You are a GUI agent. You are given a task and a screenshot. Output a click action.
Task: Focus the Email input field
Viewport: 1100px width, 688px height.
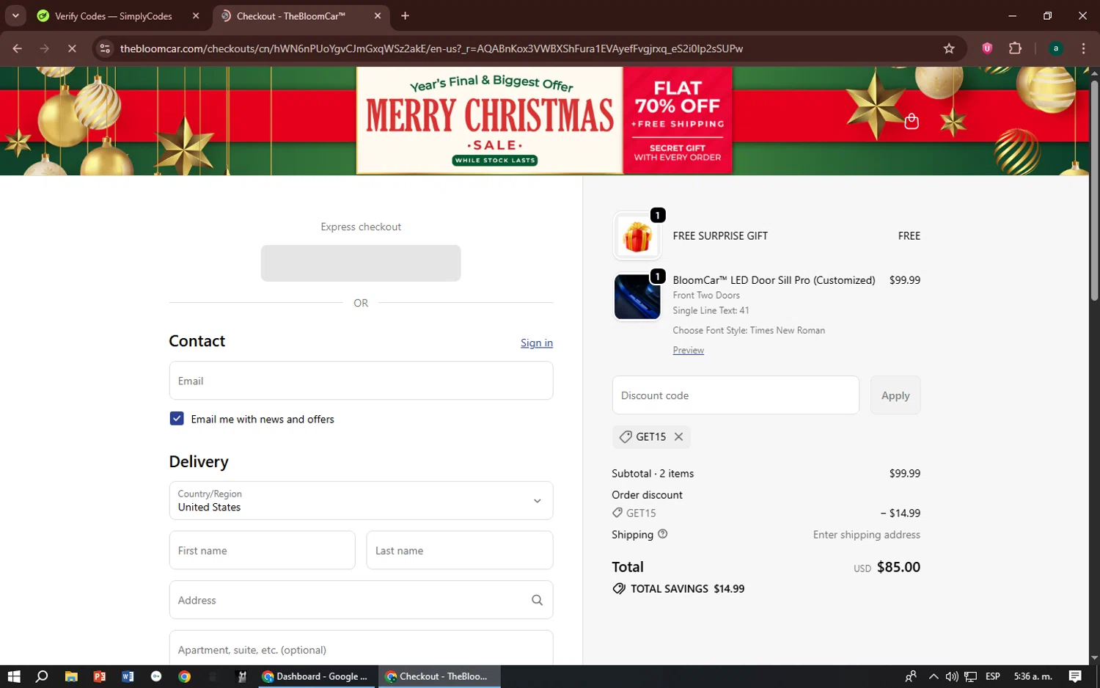(x=361, y=381)
